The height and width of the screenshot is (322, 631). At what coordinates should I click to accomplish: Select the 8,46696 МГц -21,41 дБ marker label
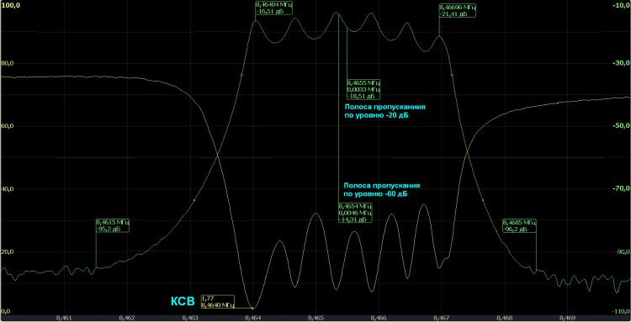point(458,10)
